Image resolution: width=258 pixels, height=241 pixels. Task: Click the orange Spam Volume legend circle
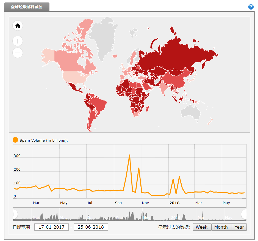tap(15, 140)
